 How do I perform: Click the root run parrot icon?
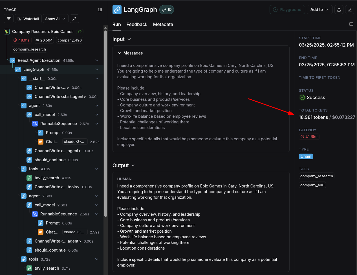(x=7, y=32)
